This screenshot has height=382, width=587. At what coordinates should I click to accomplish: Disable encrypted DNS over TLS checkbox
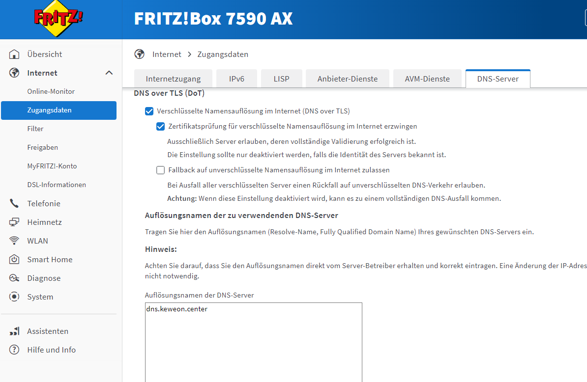pos(149,111)
